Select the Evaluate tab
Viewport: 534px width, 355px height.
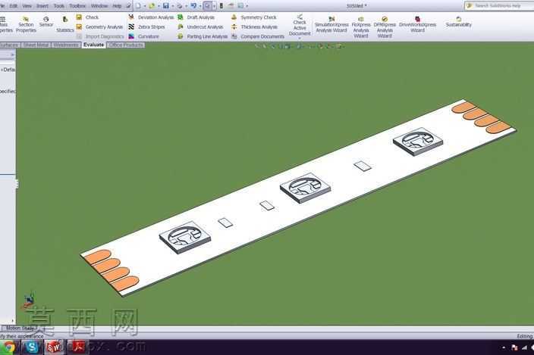click(x=93, y=45)
